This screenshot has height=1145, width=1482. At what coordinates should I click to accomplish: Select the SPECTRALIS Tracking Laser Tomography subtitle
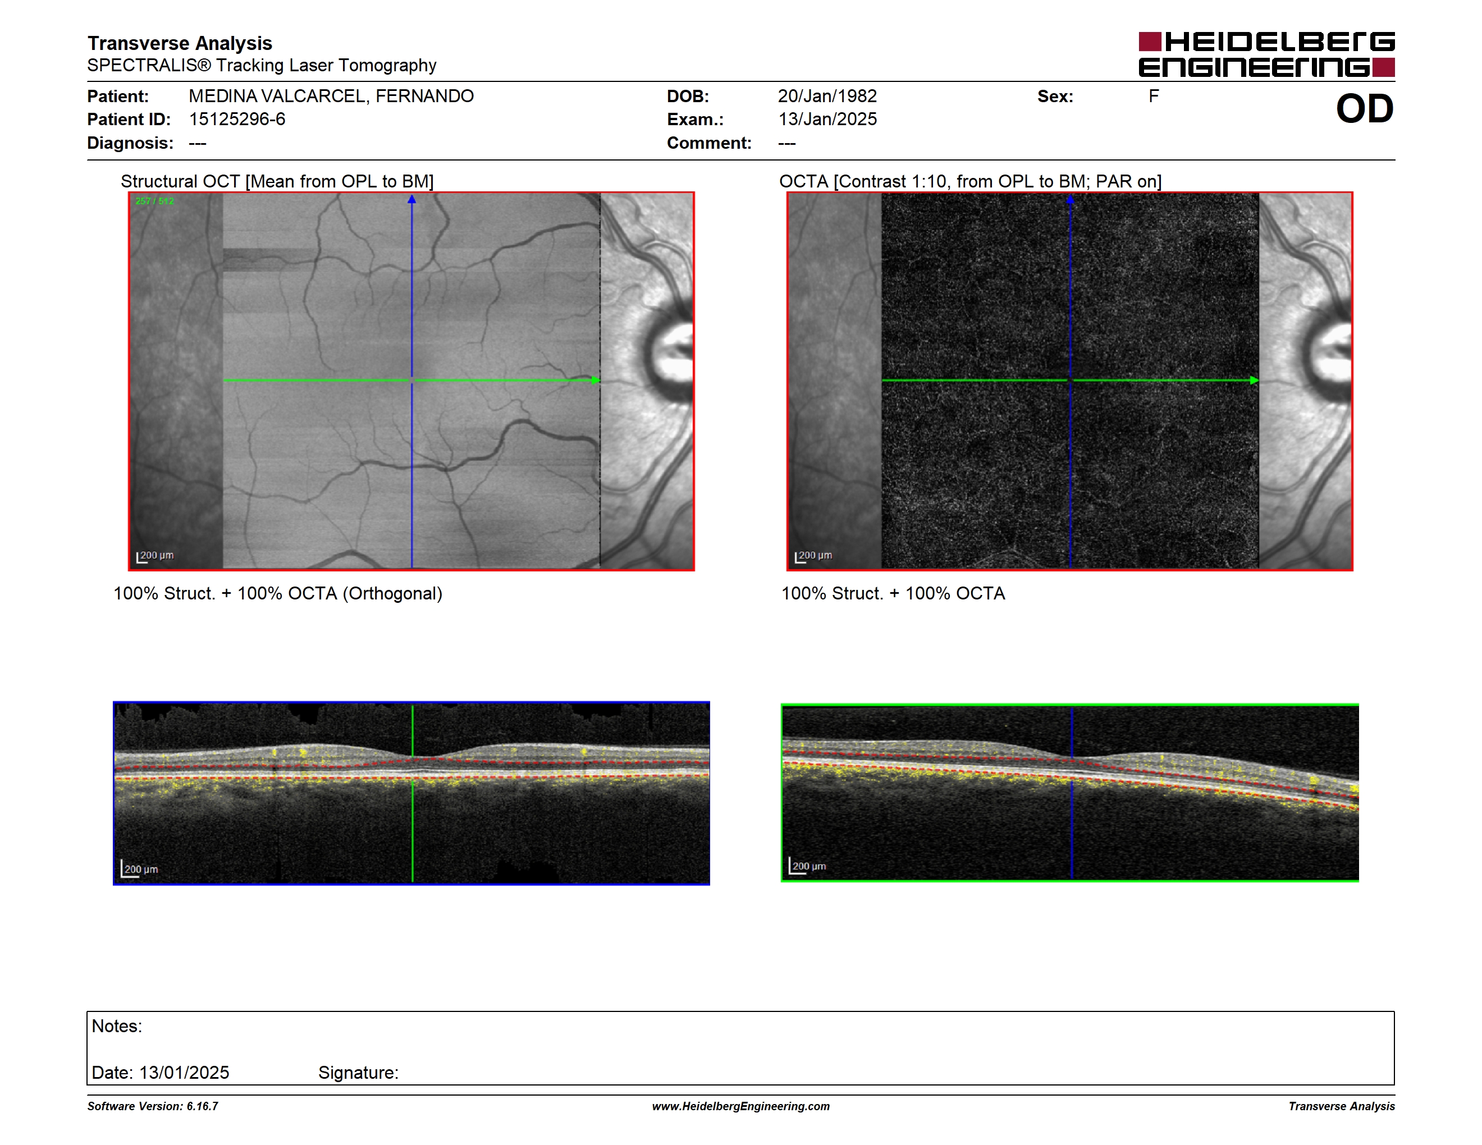pyautogui.click(x=262, y=65)
